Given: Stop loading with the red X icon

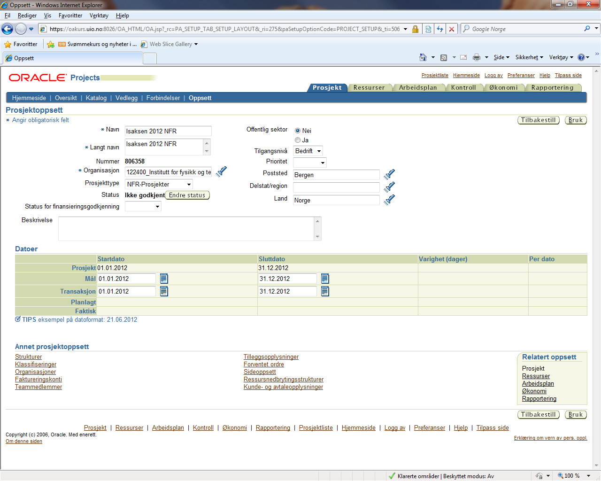Looking at the screenshot, I should [452, 29].
